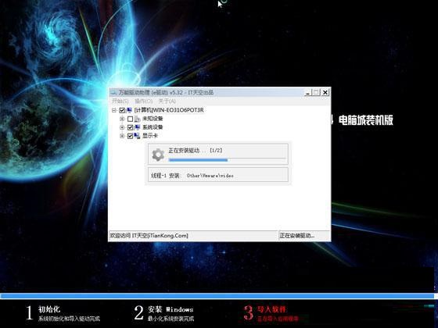This screenshot has height=328, width=438.
Task: Click the display card icon (显示卡)
Action: click(137, 136)
